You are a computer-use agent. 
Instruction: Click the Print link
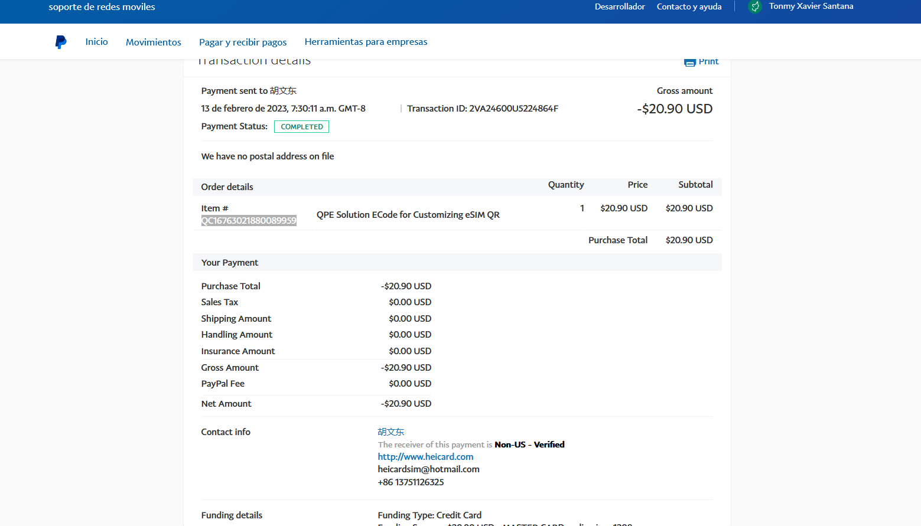tap(708, 61)
